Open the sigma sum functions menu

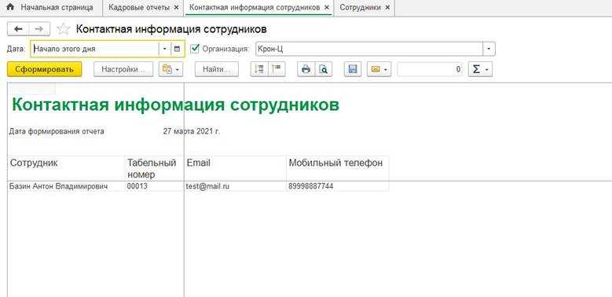pyautogui.click(x=480, y=69)
